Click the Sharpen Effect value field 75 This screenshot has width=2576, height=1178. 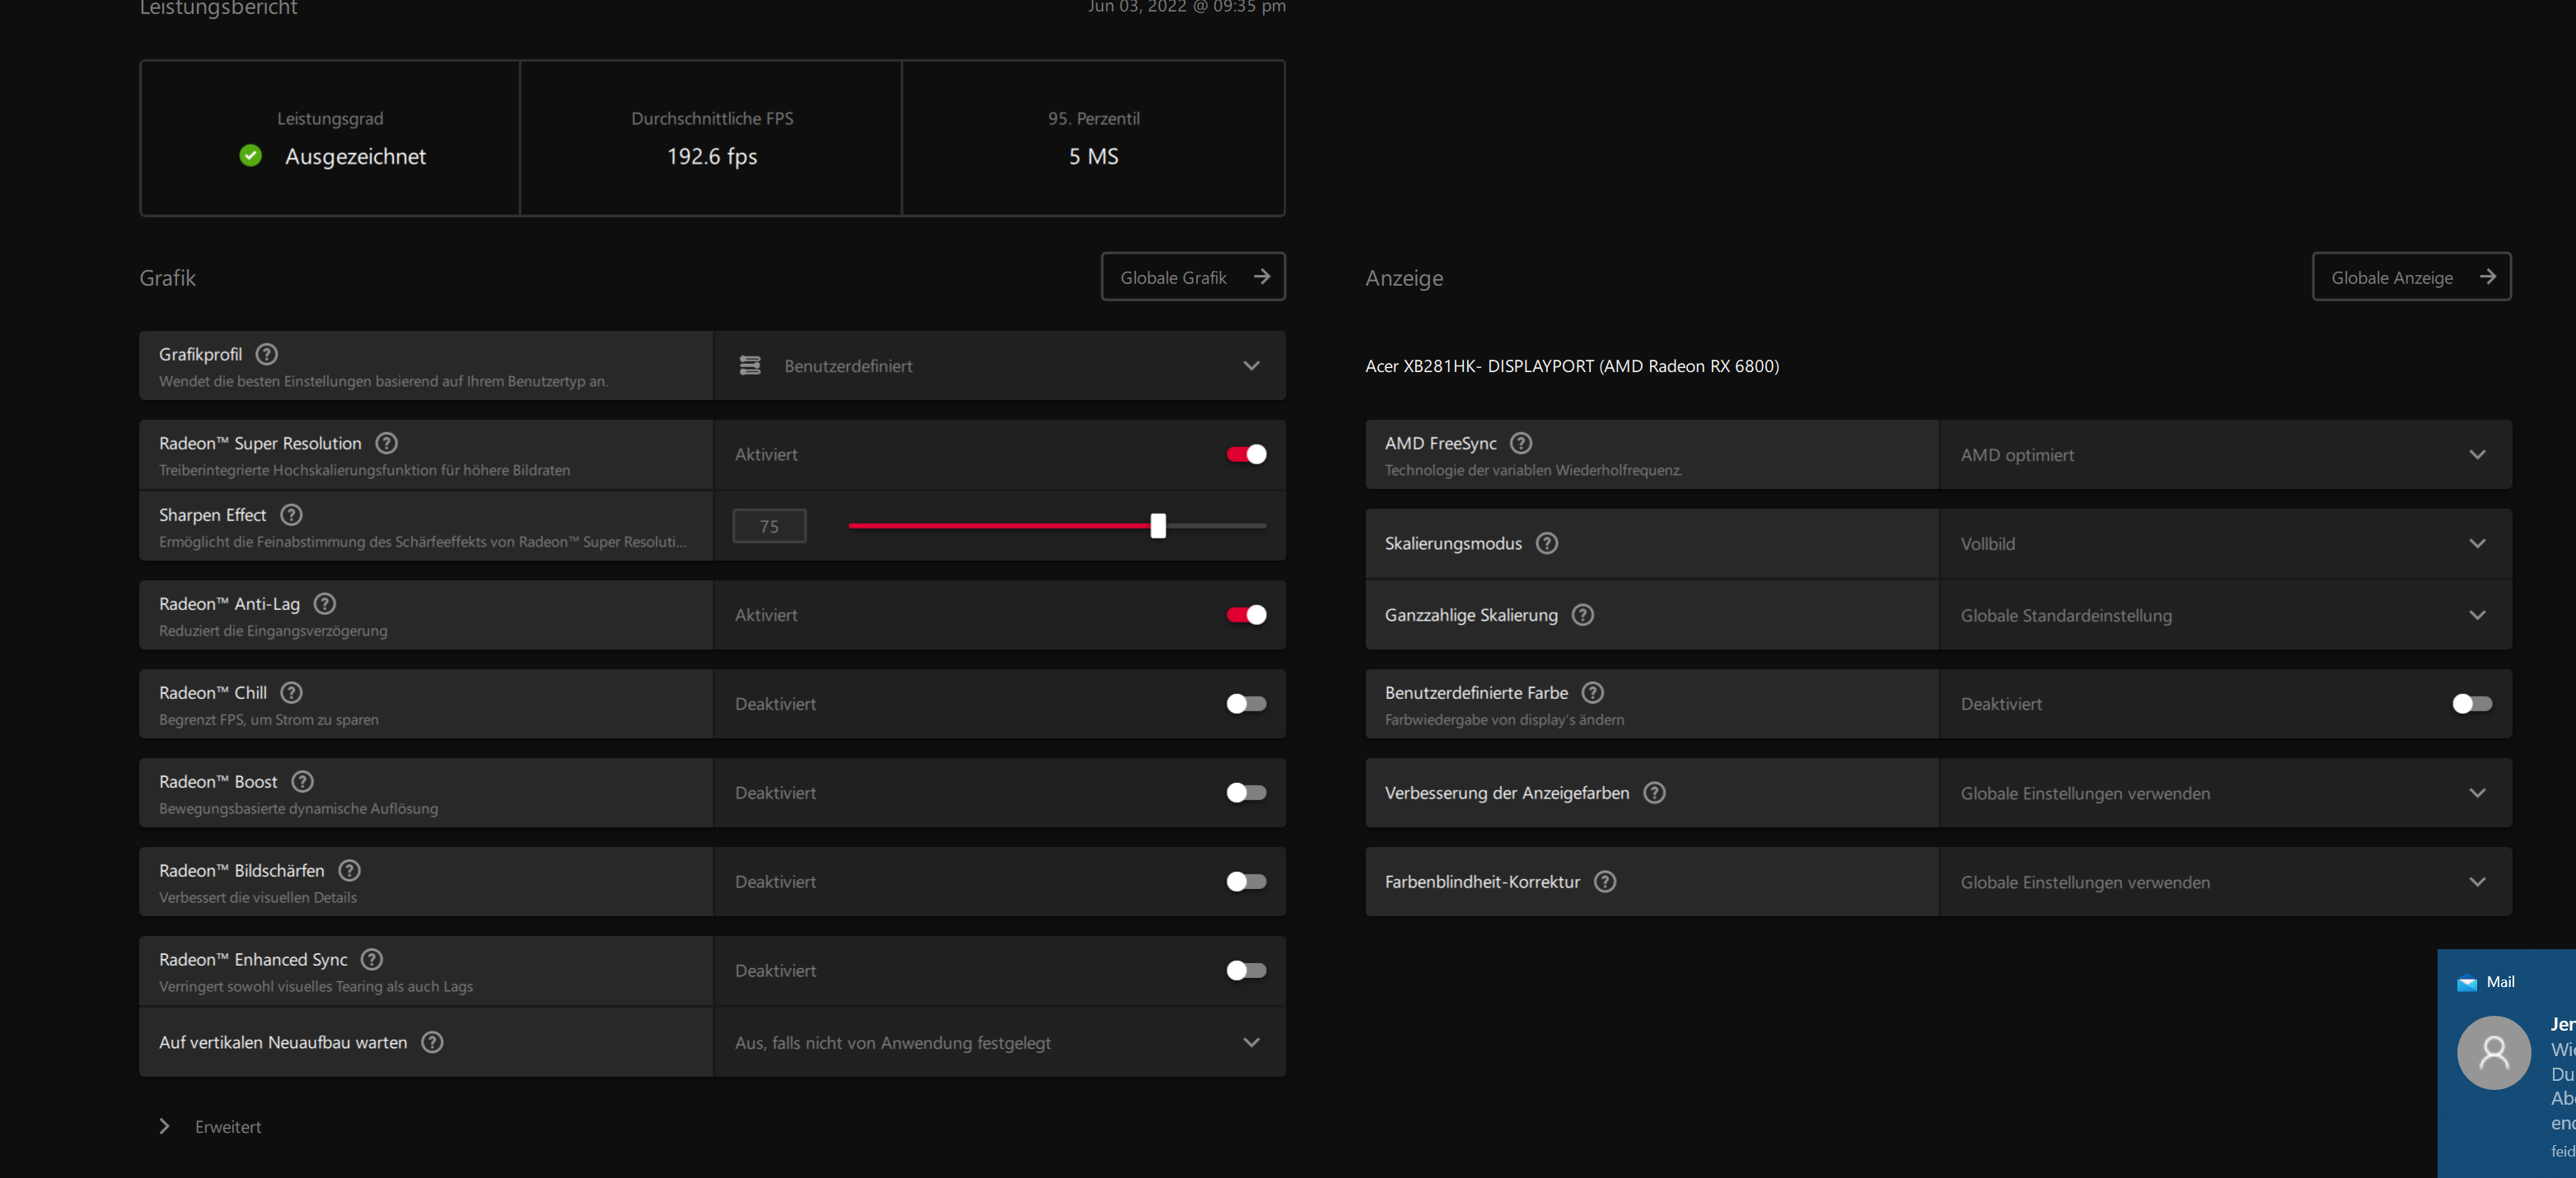[769, 525]
